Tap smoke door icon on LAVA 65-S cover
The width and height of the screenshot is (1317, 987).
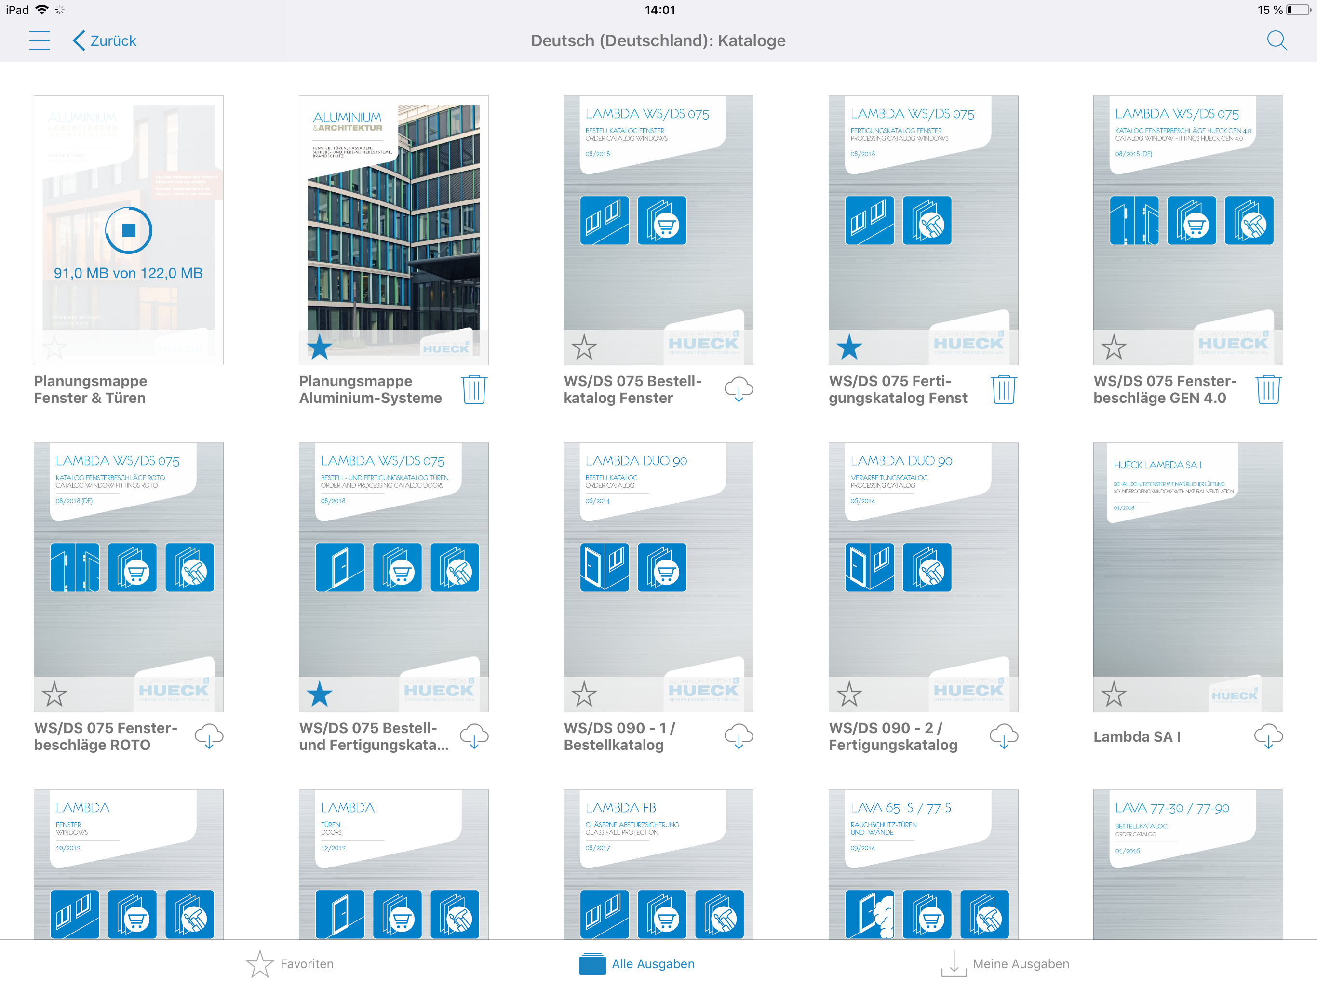pos(869,914)
